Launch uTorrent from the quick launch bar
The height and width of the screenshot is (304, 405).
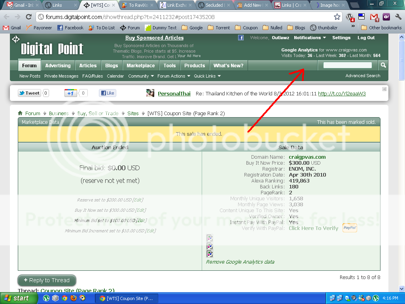pos(46,298)
